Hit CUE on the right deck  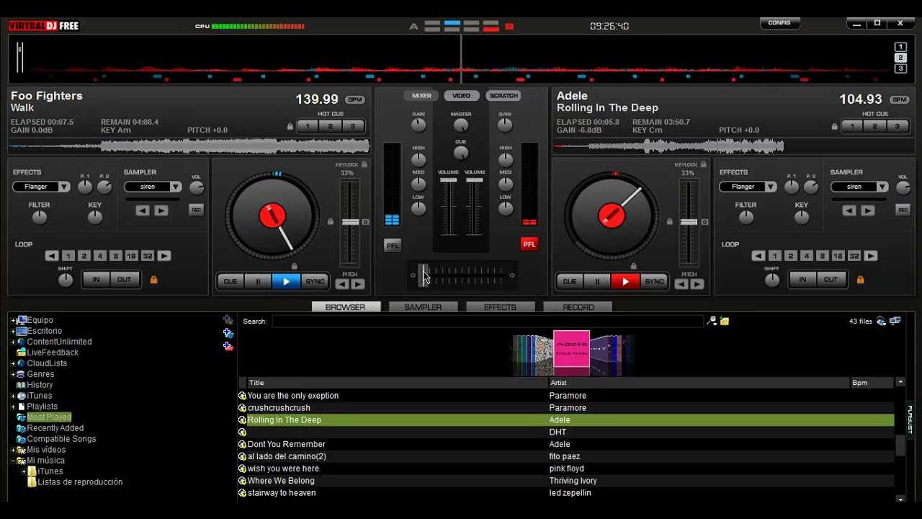pyautogui.click(x=570, y=281)
